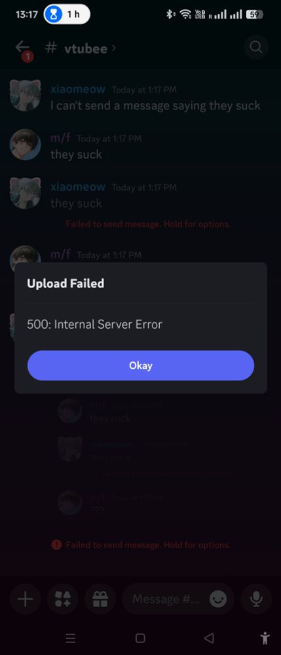This screenshot has width=281, height=655.
Task: Open the apps launcher icon
Action: (x=63, y=600)
